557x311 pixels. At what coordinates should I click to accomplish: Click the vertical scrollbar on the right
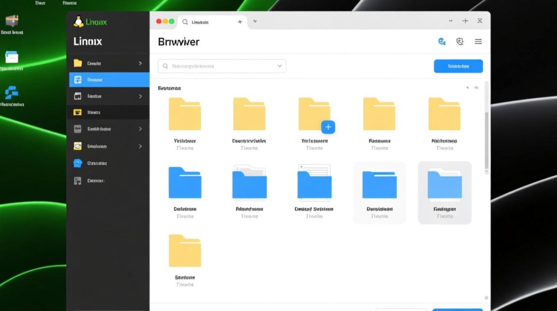487,141
